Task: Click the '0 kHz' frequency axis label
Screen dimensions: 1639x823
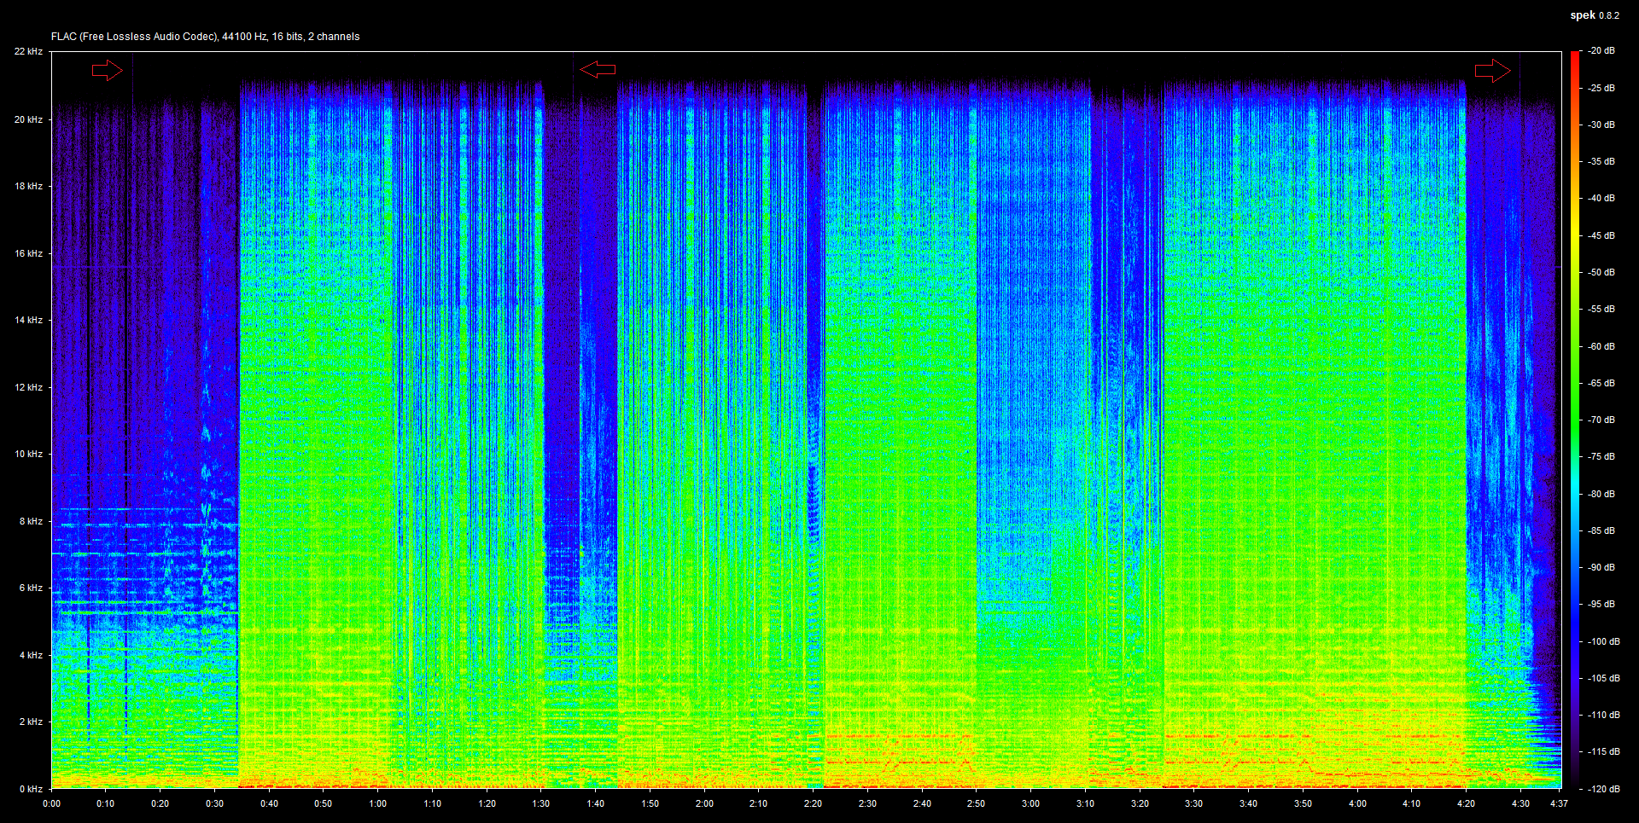Action: (x=31, y=789)
